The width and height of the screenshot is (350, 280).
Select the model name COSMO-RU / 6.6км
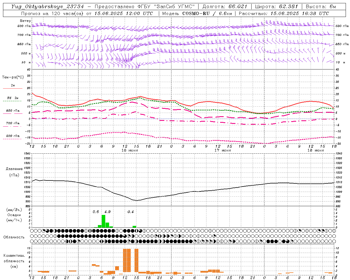click(207, 13)
